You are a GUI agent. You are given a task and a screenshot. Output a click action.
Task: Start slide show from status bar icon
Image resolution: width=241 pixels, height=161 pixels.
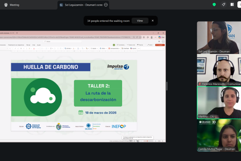tap(138, 141)
